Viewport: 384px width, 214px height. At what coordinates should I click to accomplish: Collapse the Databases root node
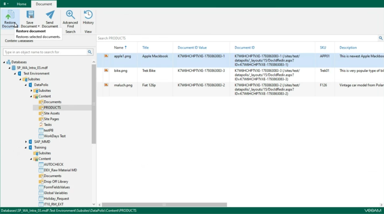[x=4, y=62]
